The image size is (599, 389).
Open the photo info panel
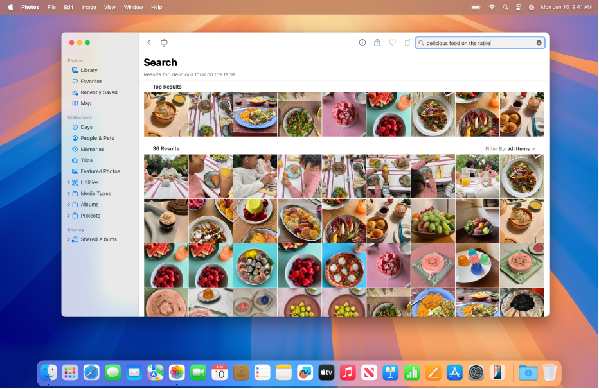[x=362, y=42]
